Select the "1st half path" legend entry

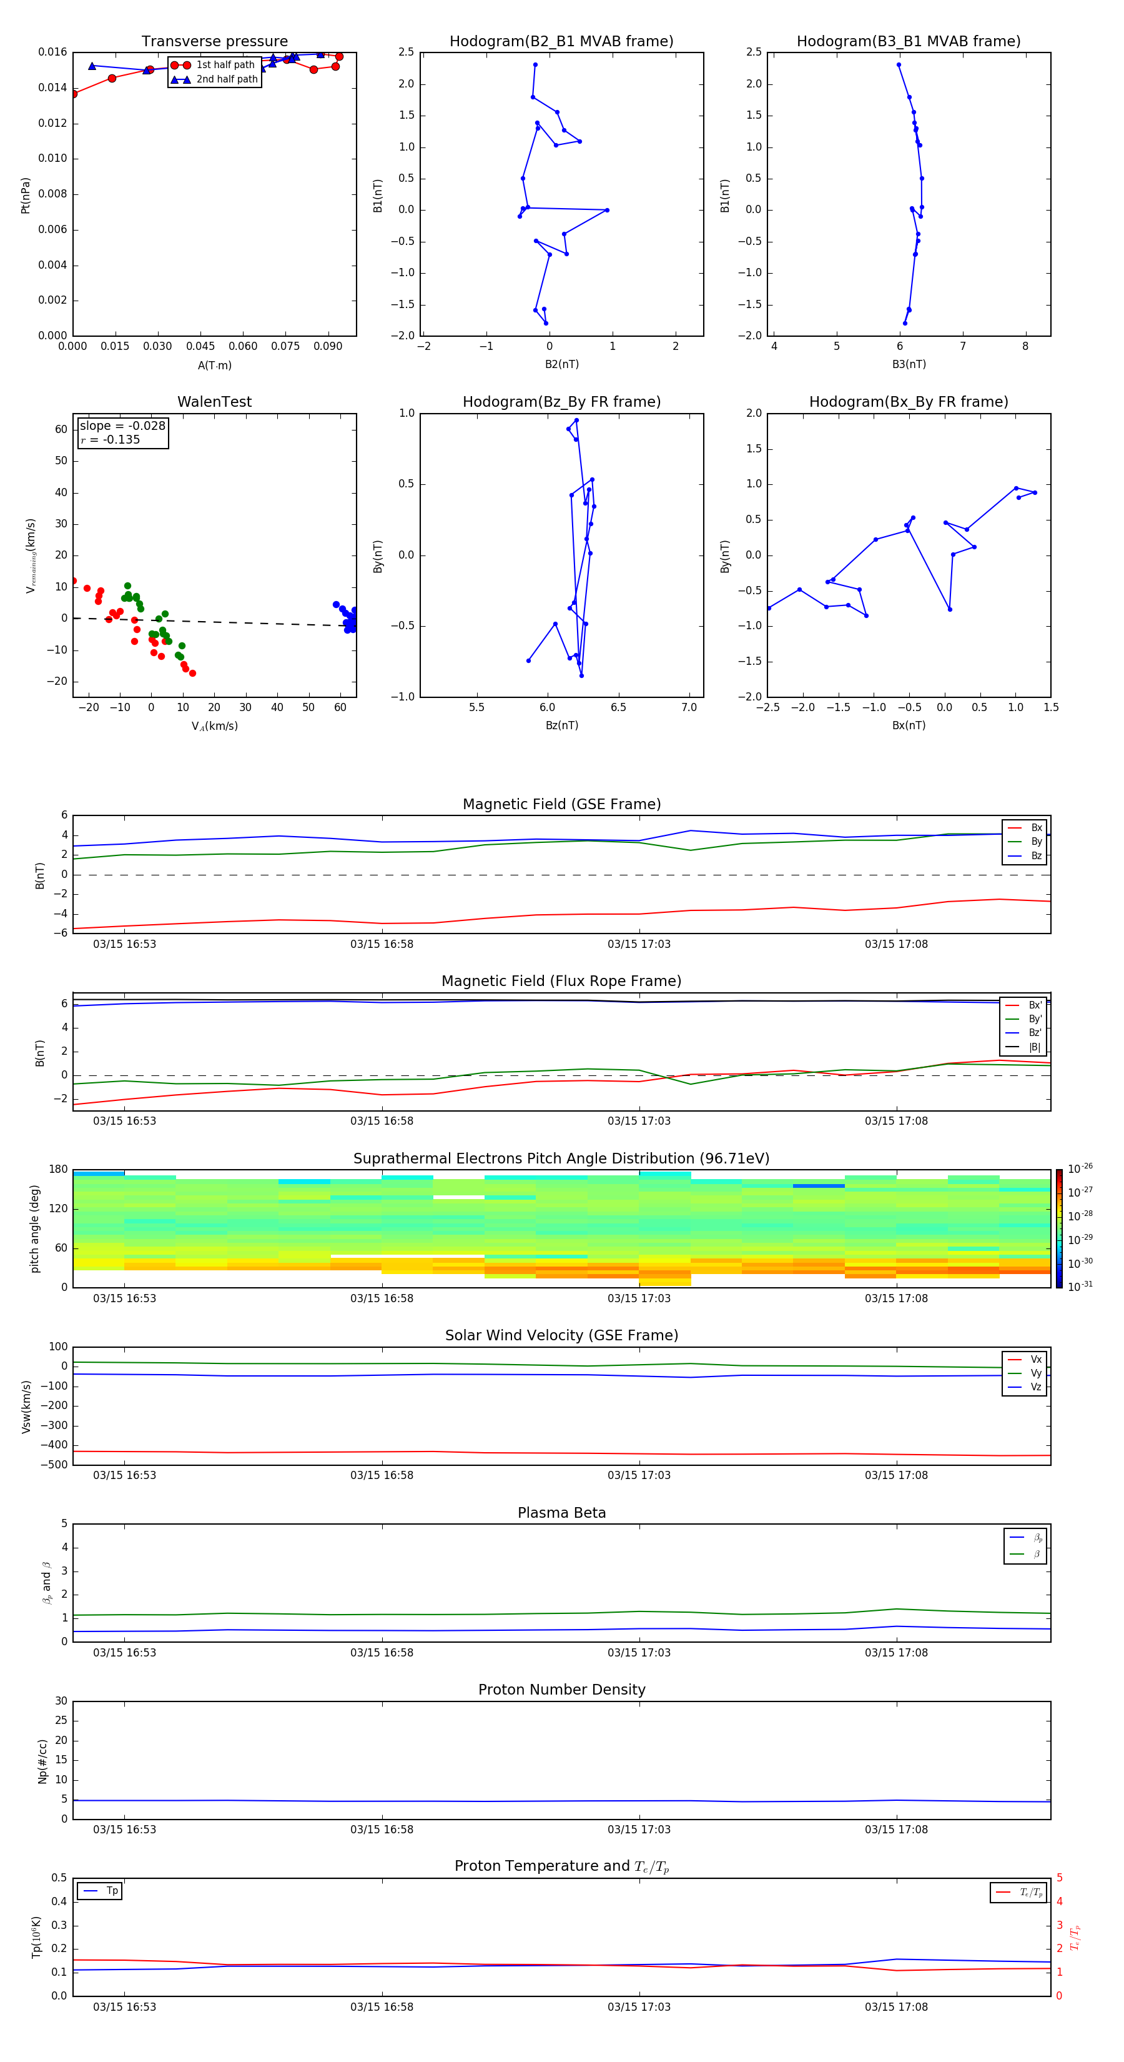pos(213,65)
